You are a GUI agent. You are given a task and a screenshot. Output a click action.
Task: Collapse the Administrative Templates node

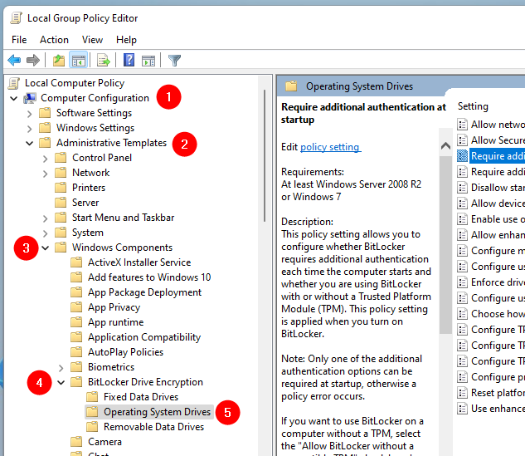(30, 143)
